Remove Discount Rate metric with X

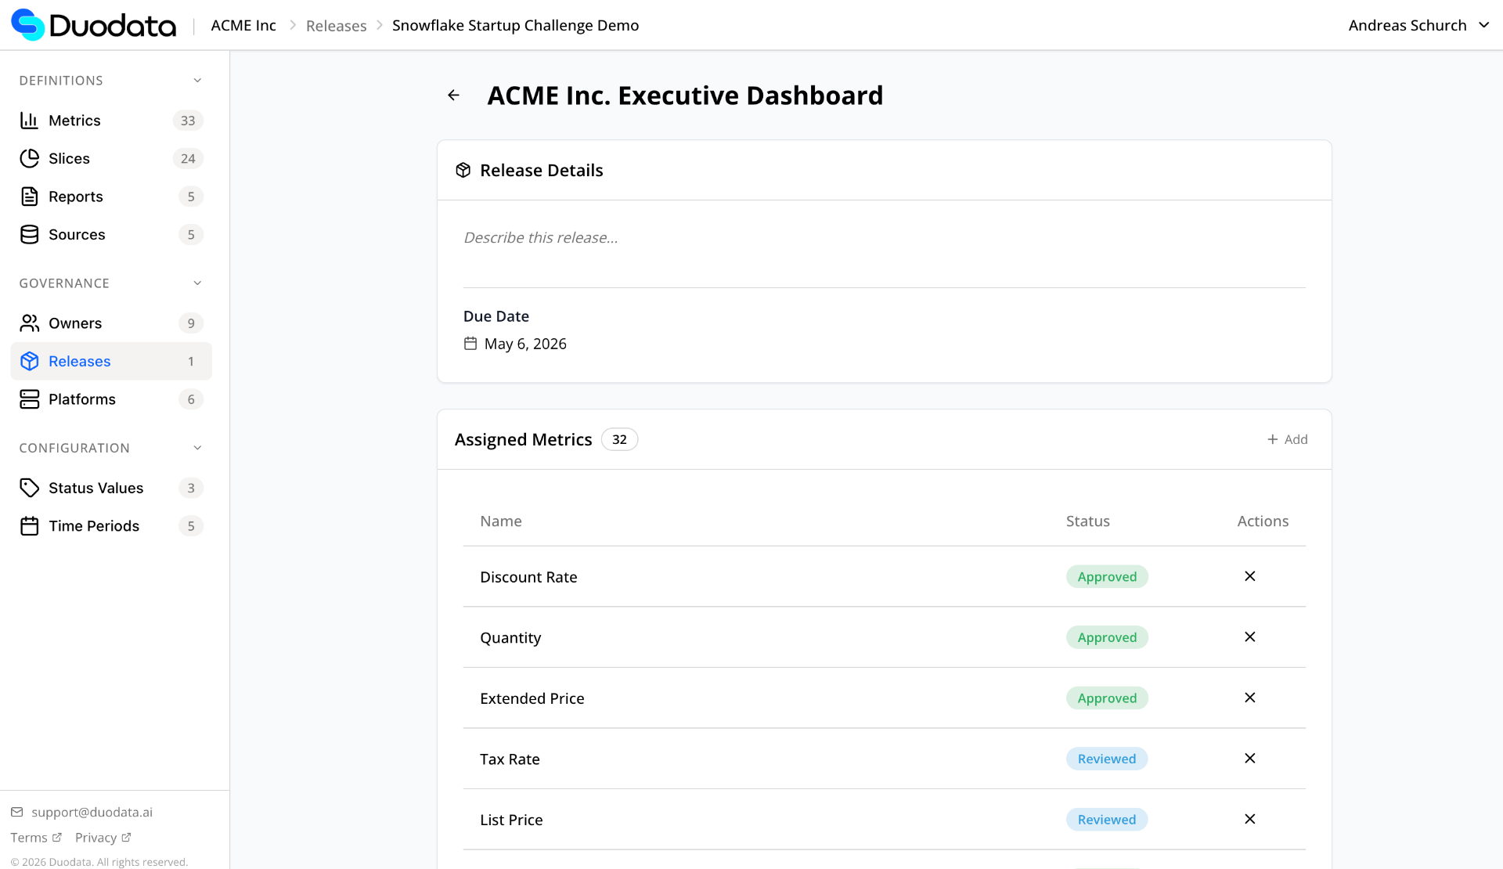pos(1249,576)
